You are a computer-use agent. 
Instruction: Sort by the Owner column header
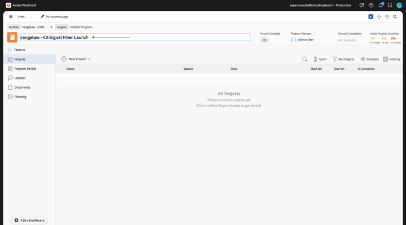(188, 69)
